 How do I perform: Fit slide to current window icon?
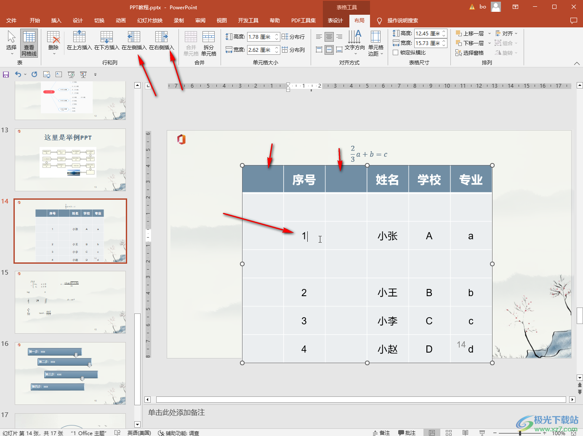click(574, 433)
